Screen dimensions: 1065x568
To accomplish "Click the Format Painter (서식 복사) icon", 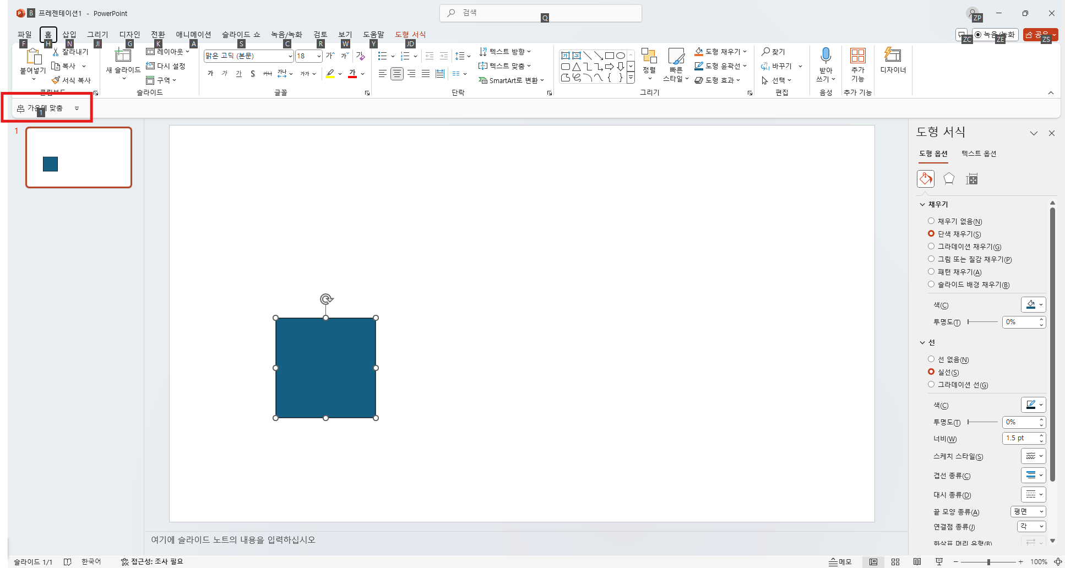I will tap(56, 80).
